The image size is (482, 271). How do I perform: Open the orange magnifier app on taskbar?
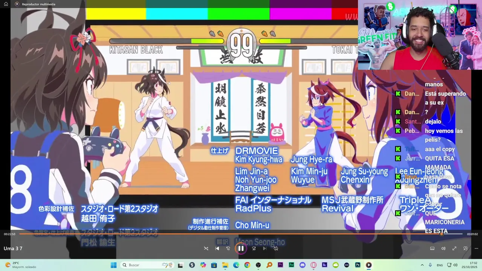(269, 265)
